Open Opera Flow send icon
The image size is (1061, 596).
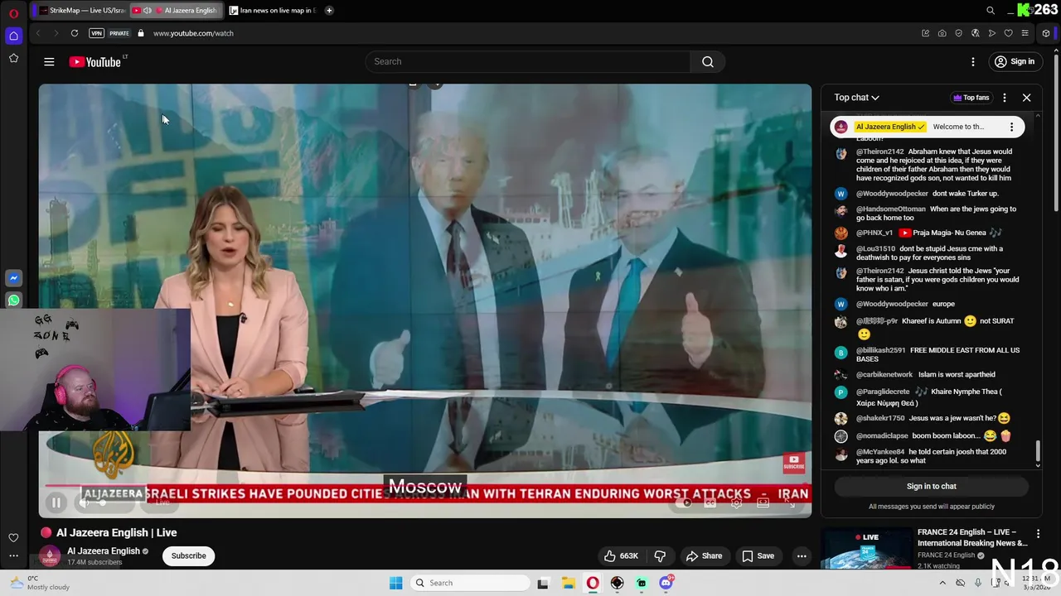991,33
